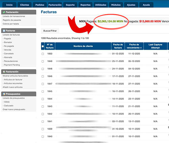Filter invoices by Vencida

tap(7, 50)
